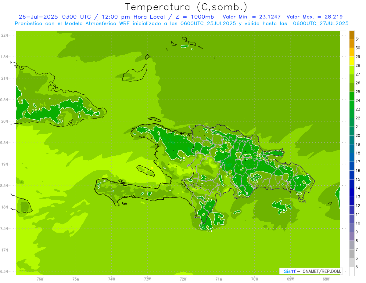Click the '23' colorbar scale label
Screen dimensions: 366x283
point(358,109)
